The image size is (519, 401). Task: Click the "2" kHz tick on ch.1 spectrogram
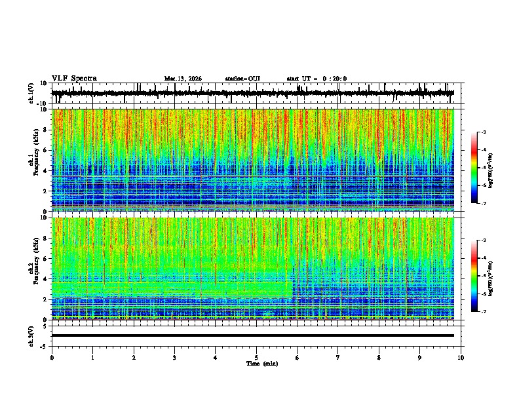click(45, 191)
